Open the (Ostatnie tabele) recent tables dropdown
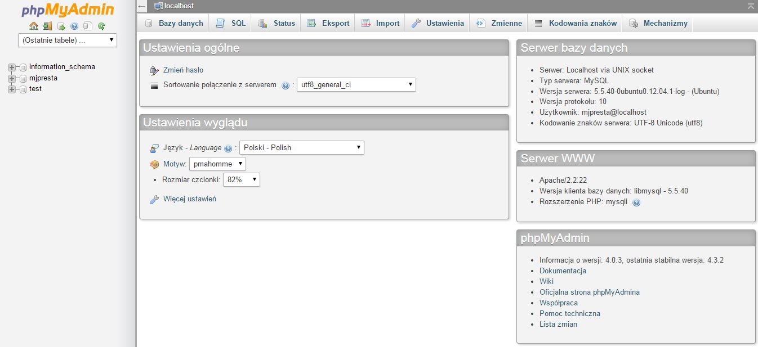The height and width of the screenshot is (347, 758). point(68,40)
